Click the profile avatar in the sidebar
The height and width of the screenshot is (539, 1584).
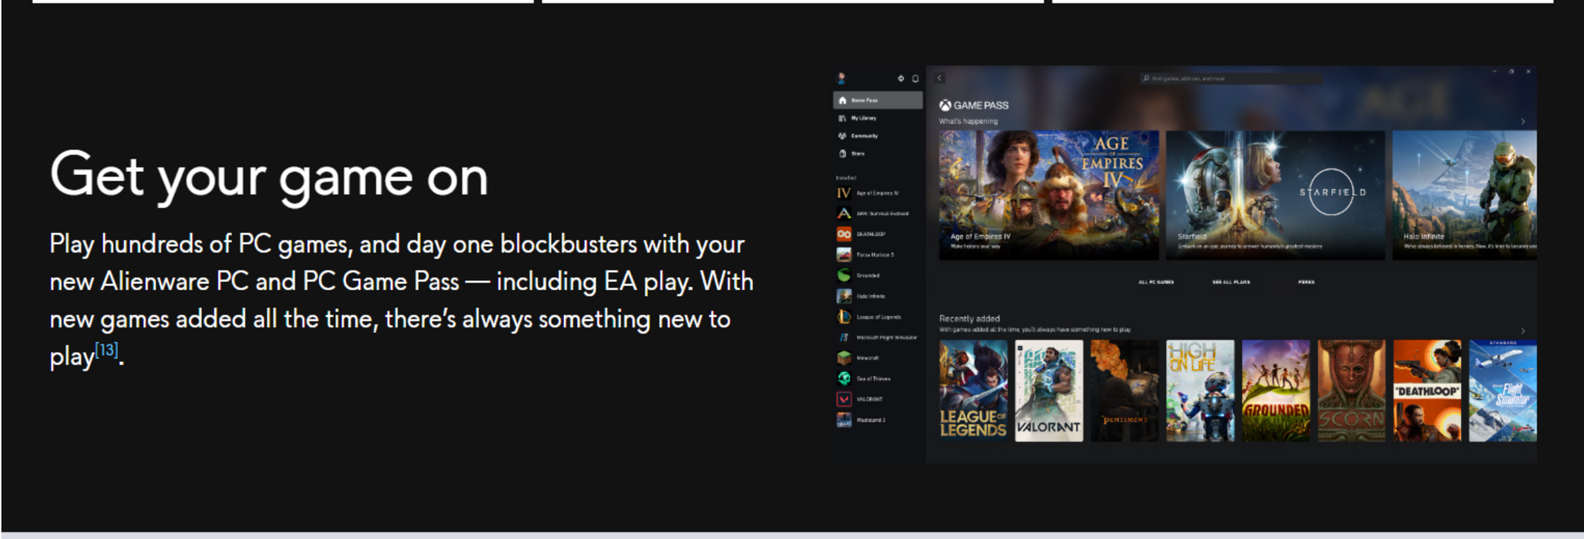tap(842, 78)
